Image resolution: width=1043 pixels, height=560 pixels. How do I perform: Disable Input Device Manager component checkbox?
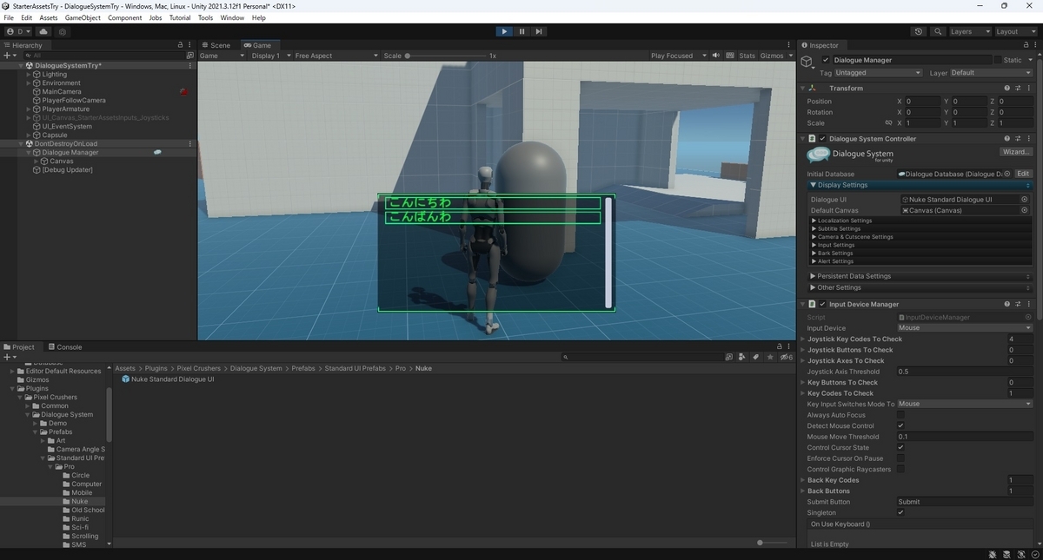pyautogui.click(x=822, y=304)
